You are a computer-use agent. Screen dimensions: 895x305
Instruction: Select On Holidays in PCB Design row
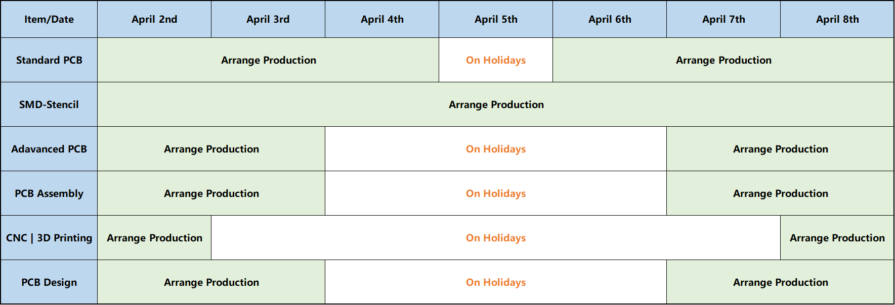pyautogui.click(x=496, y=282)
